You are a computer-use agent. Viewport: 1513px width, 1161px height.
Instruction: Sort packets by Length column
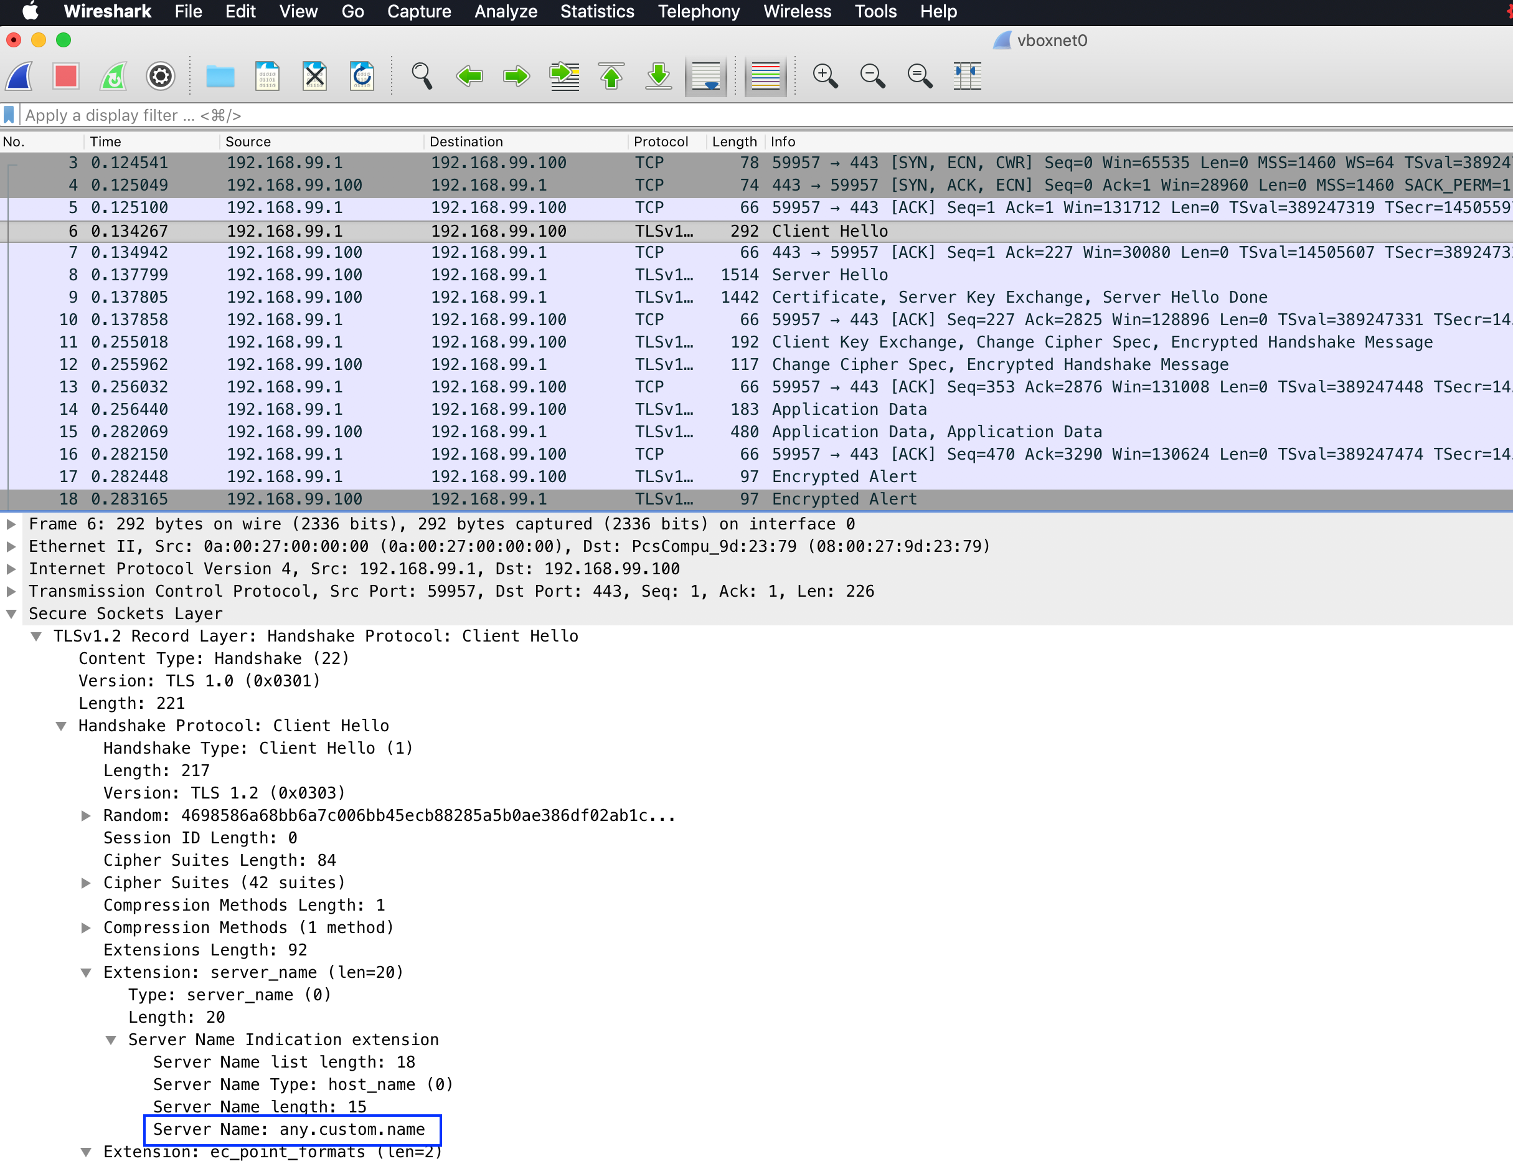pos(735,141)
